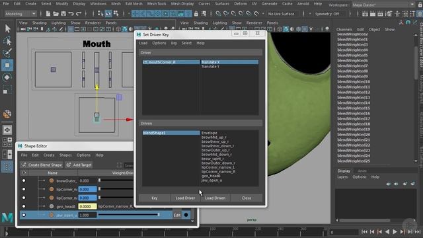The height and width of the screenshot is (238, 423).
Task: Select by hierarchy mode icon
Action: [x=100, y=13]
